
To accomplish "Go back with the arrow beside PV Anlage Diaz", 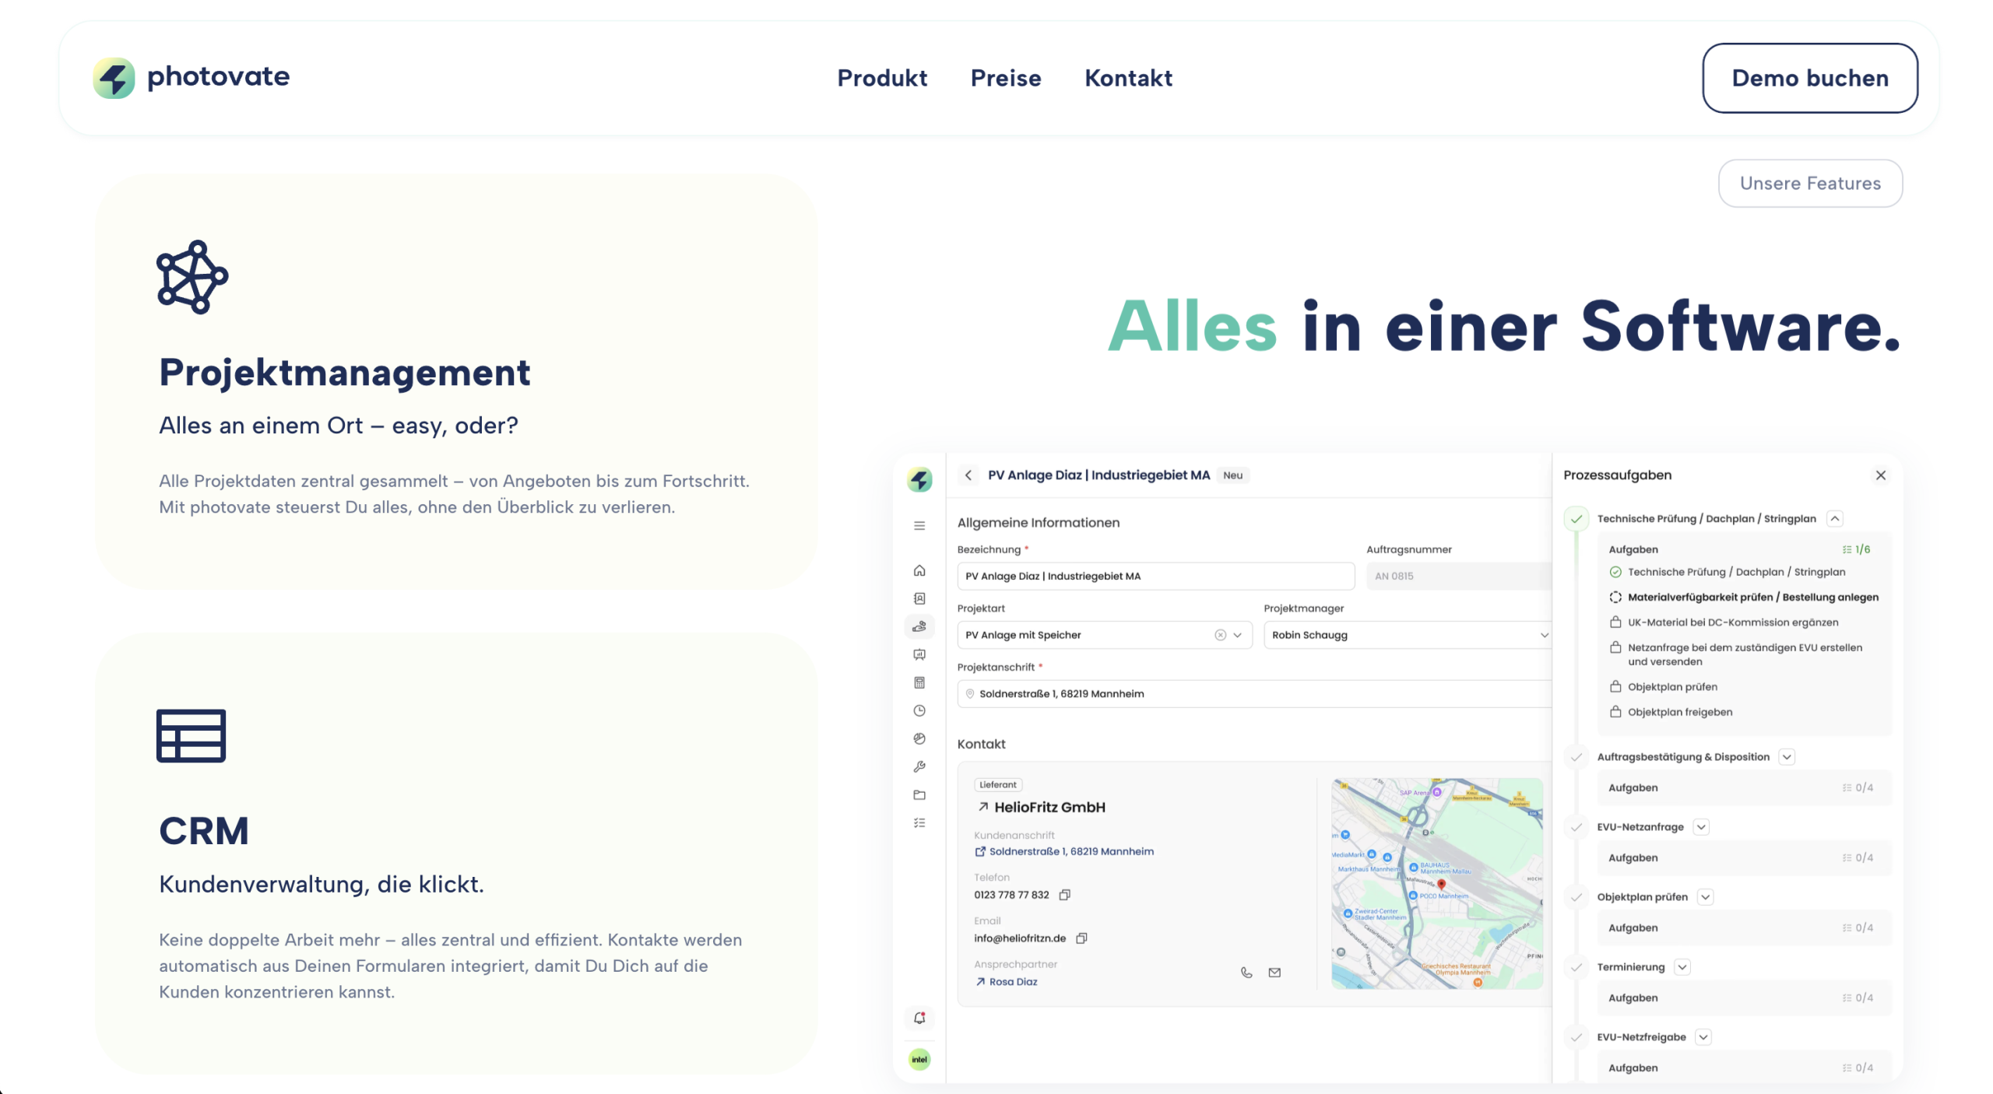I will pyautogui.click(x=968, y=475).
